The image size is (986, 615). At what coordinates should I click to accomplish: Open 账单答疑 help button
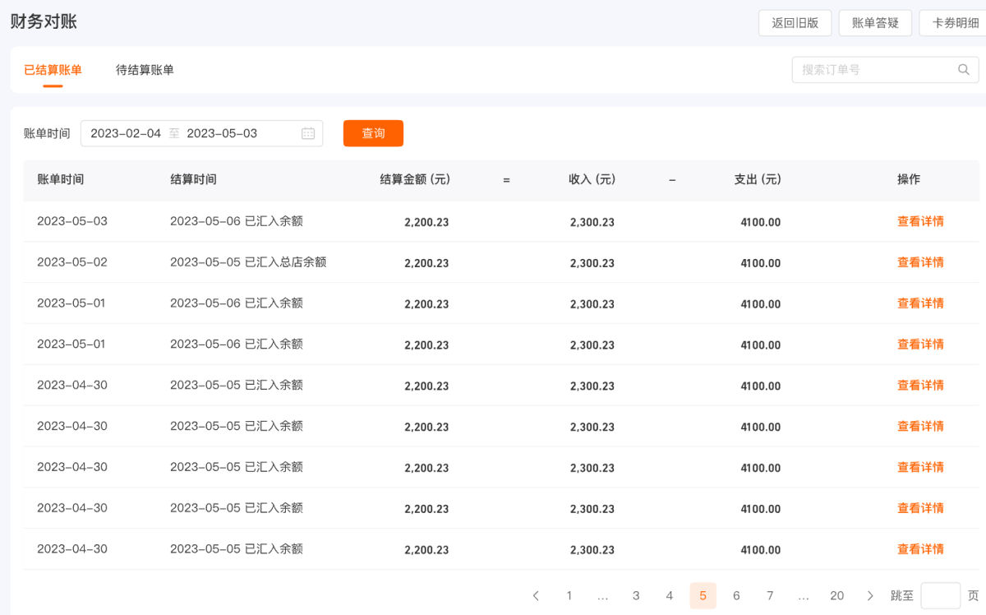[x=875, y=23]
